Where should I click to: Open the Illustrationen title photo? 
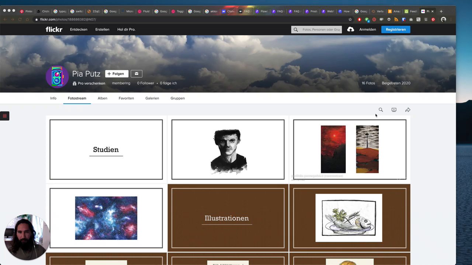tap(228, 218)
